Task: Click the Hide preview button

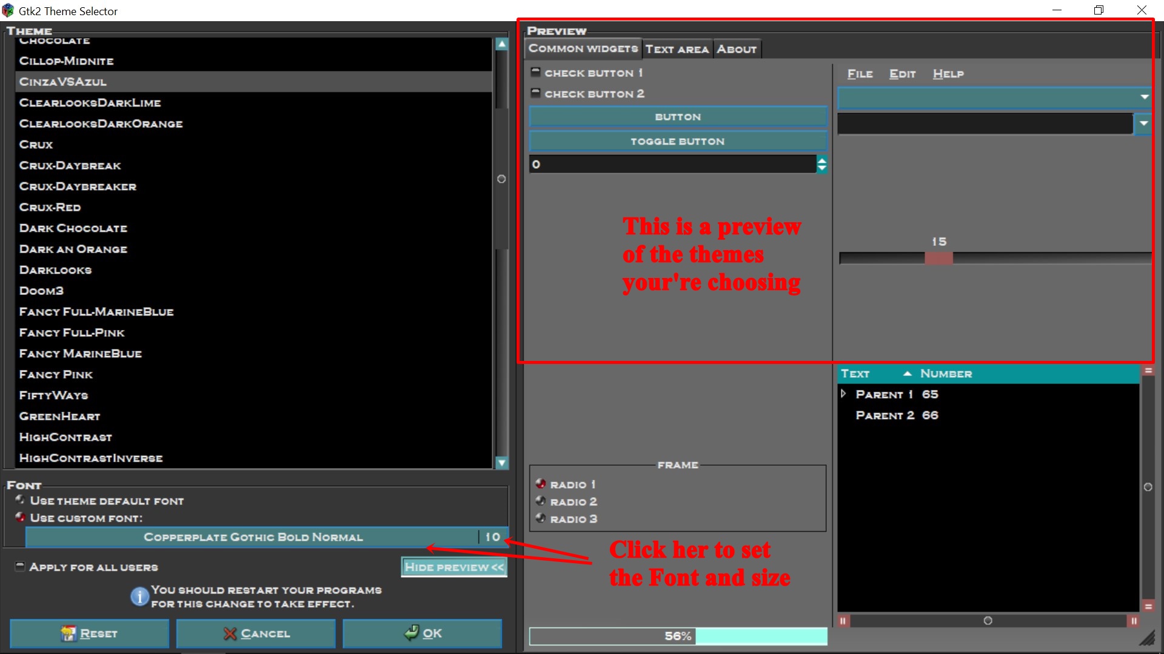Action: pyautogui.click(x=453, y=567)
